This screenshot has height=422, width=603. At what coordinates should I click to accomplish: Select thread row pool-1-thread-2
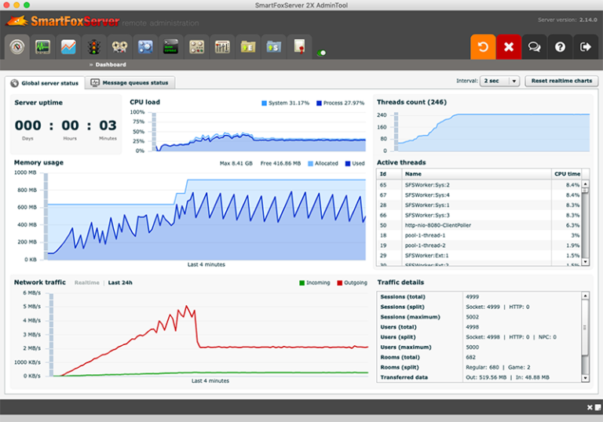479,246
